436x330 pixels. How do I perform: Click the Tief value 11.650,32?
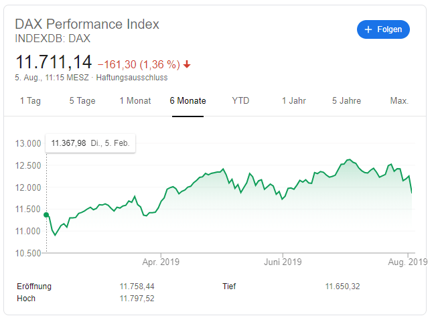pos(343,286)
